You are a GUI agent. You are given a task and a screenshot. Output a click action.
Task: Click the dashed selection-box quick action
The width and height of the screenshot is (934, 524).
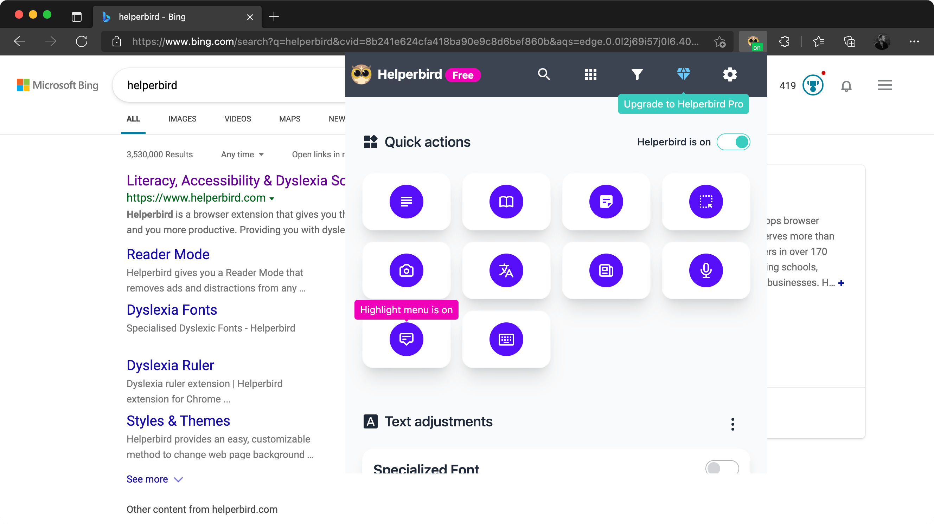[705, 202]
